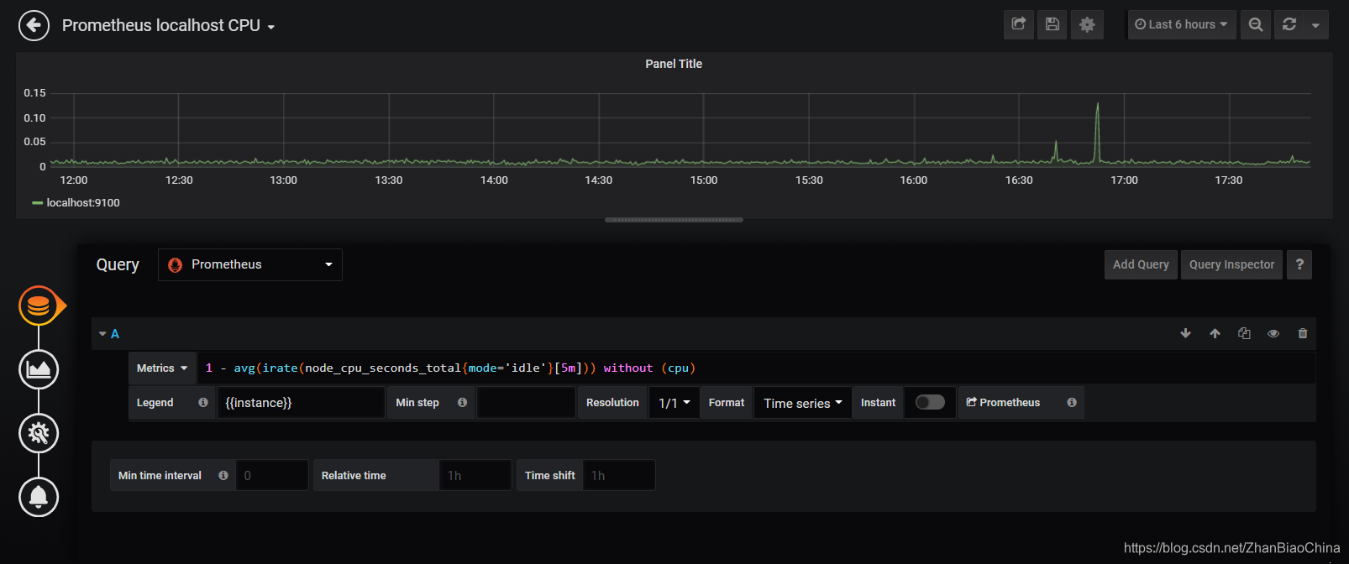1349x564 pixels.
Task: Click the Panel Title header
Action: (674, 64)
